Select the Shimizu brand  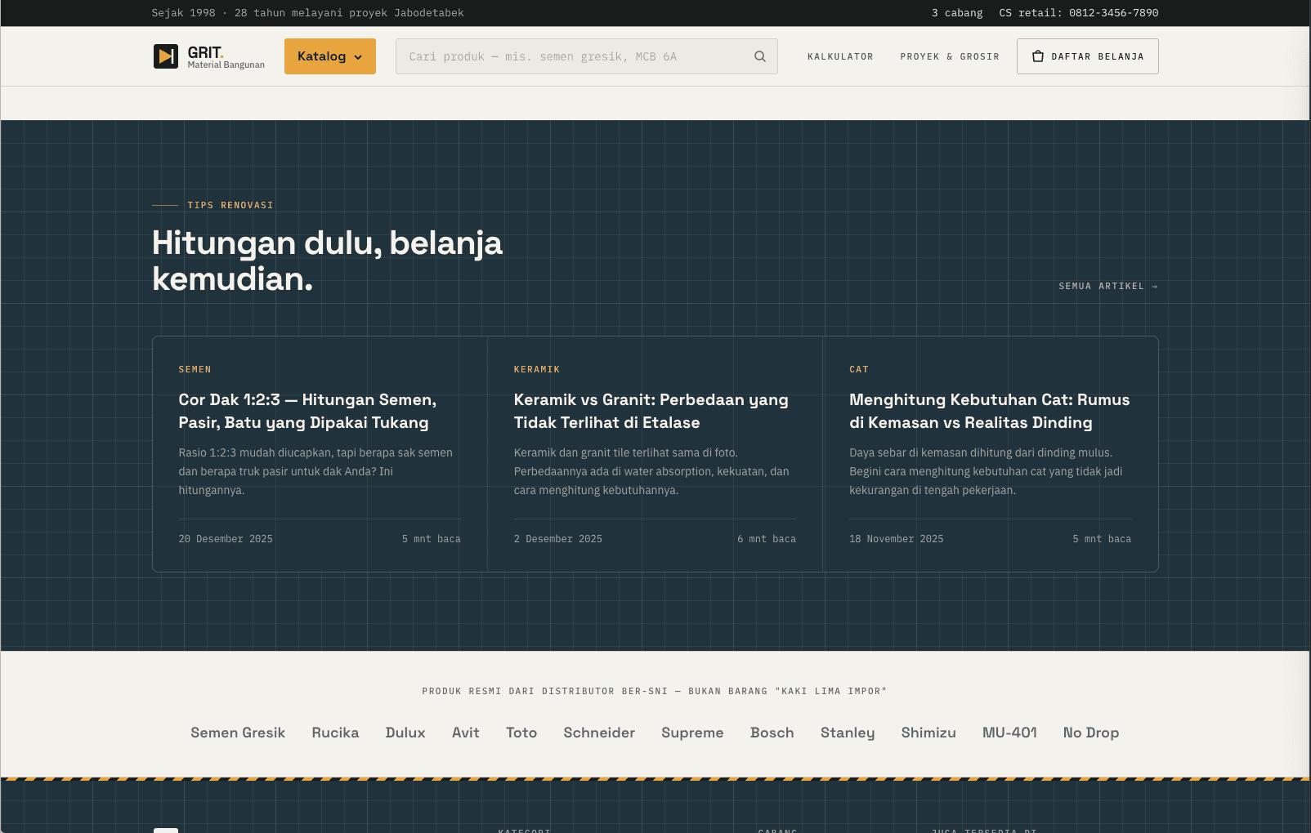tap(928, 733)
